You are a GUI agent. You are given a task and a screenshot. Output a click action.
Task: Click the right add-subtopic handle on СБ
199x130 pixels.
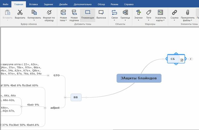(186, 59)
